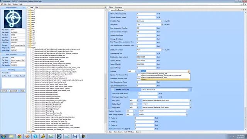Click Build RTH Data button
Viewport: 247px width, 139px height.
point(129,132)
